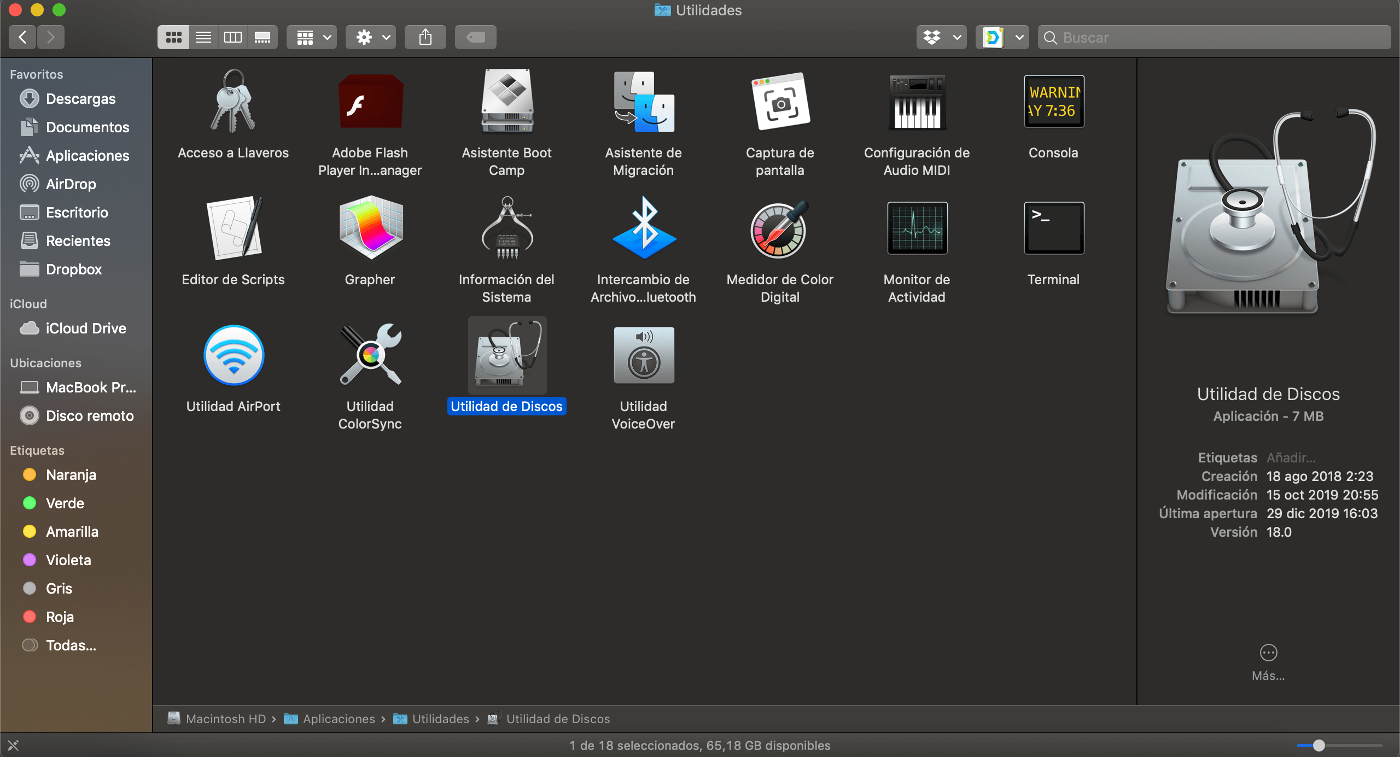The image size is (1400, 757).
Task: Click the Share toolbar button
Action: click(425, 37)
